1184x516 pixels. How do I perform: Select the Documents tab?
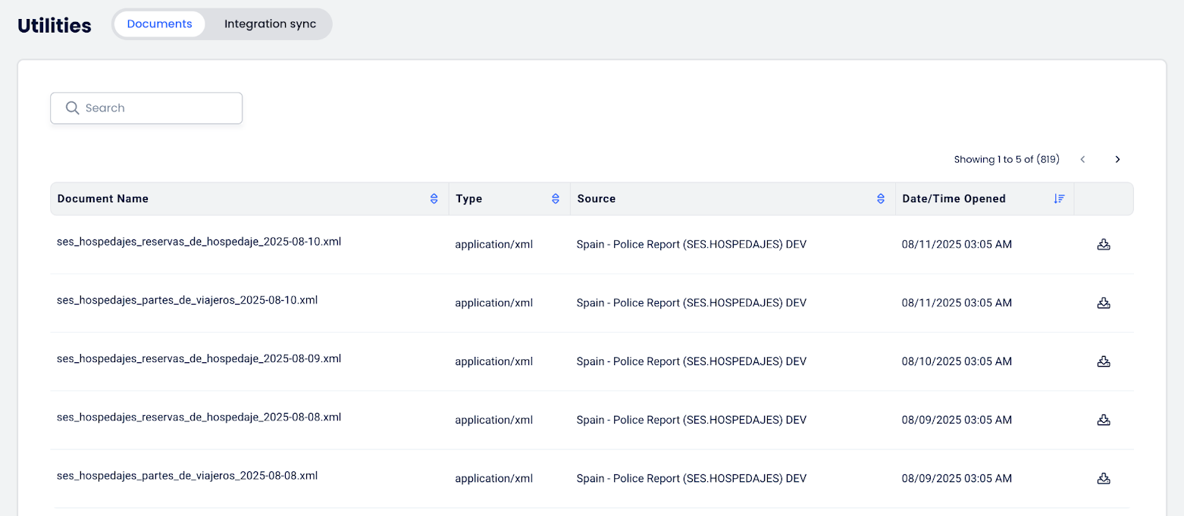coord(159,24)
